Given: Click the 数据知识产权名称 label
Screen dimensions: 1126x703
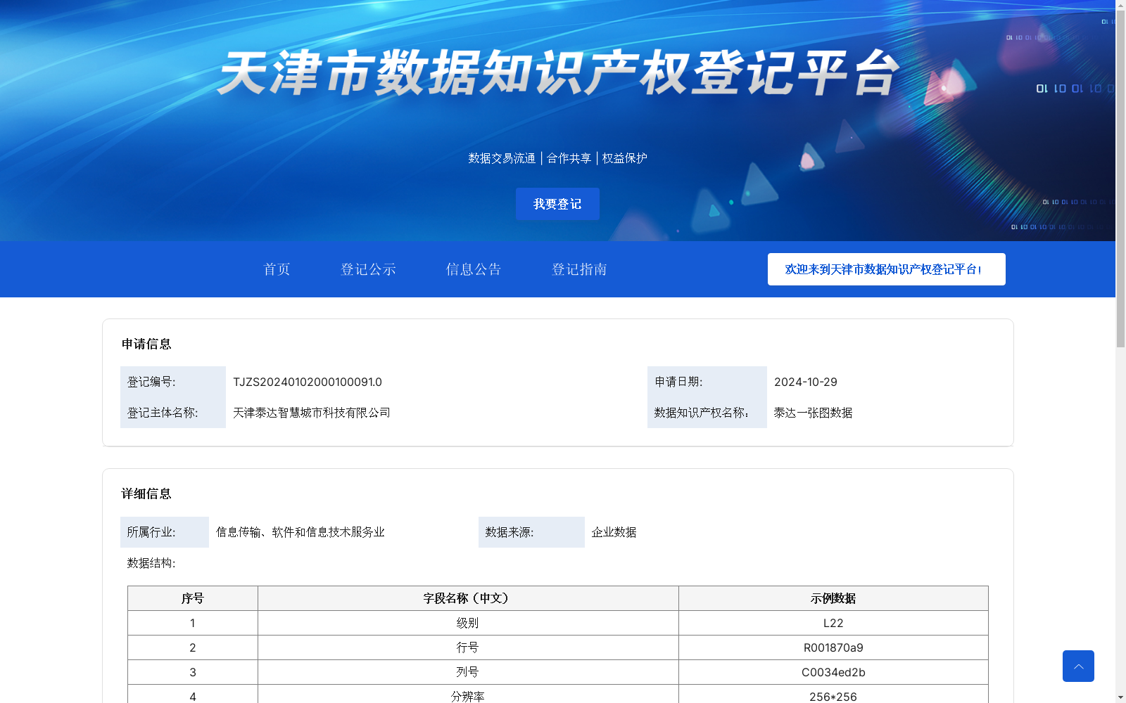Looking at the screenshot, I should [x=702, y=413].
